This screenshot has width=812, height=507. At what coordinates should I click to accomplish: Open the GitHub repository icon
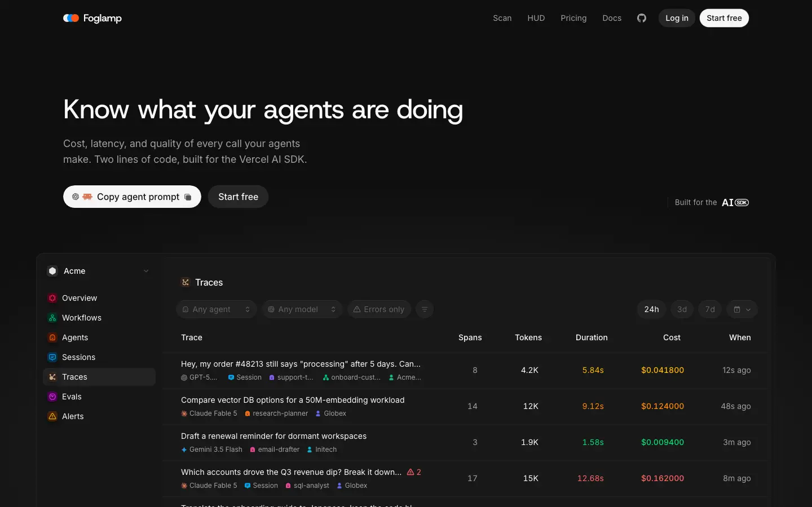[x=642, y=18]
